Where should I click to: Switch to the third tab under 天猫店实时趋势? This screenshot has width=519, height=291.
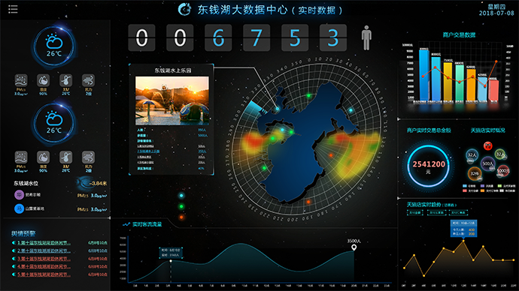458,212
